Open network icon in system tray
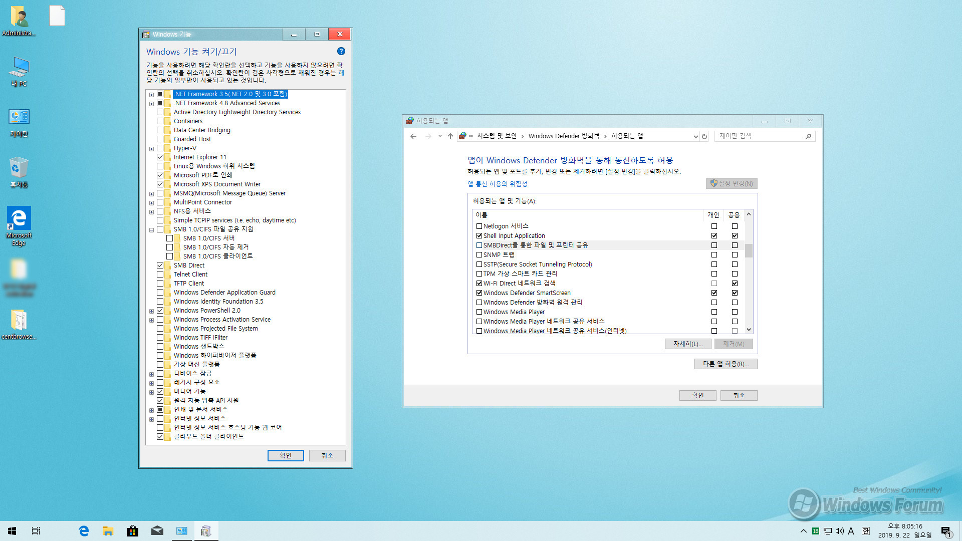 click(828, 531)
